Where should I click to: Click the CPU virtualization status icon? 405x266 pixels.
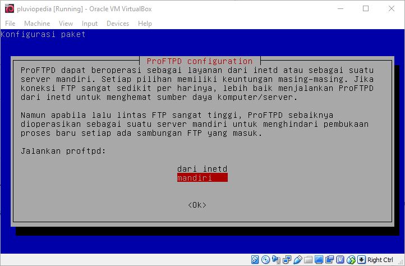(340, 259)
